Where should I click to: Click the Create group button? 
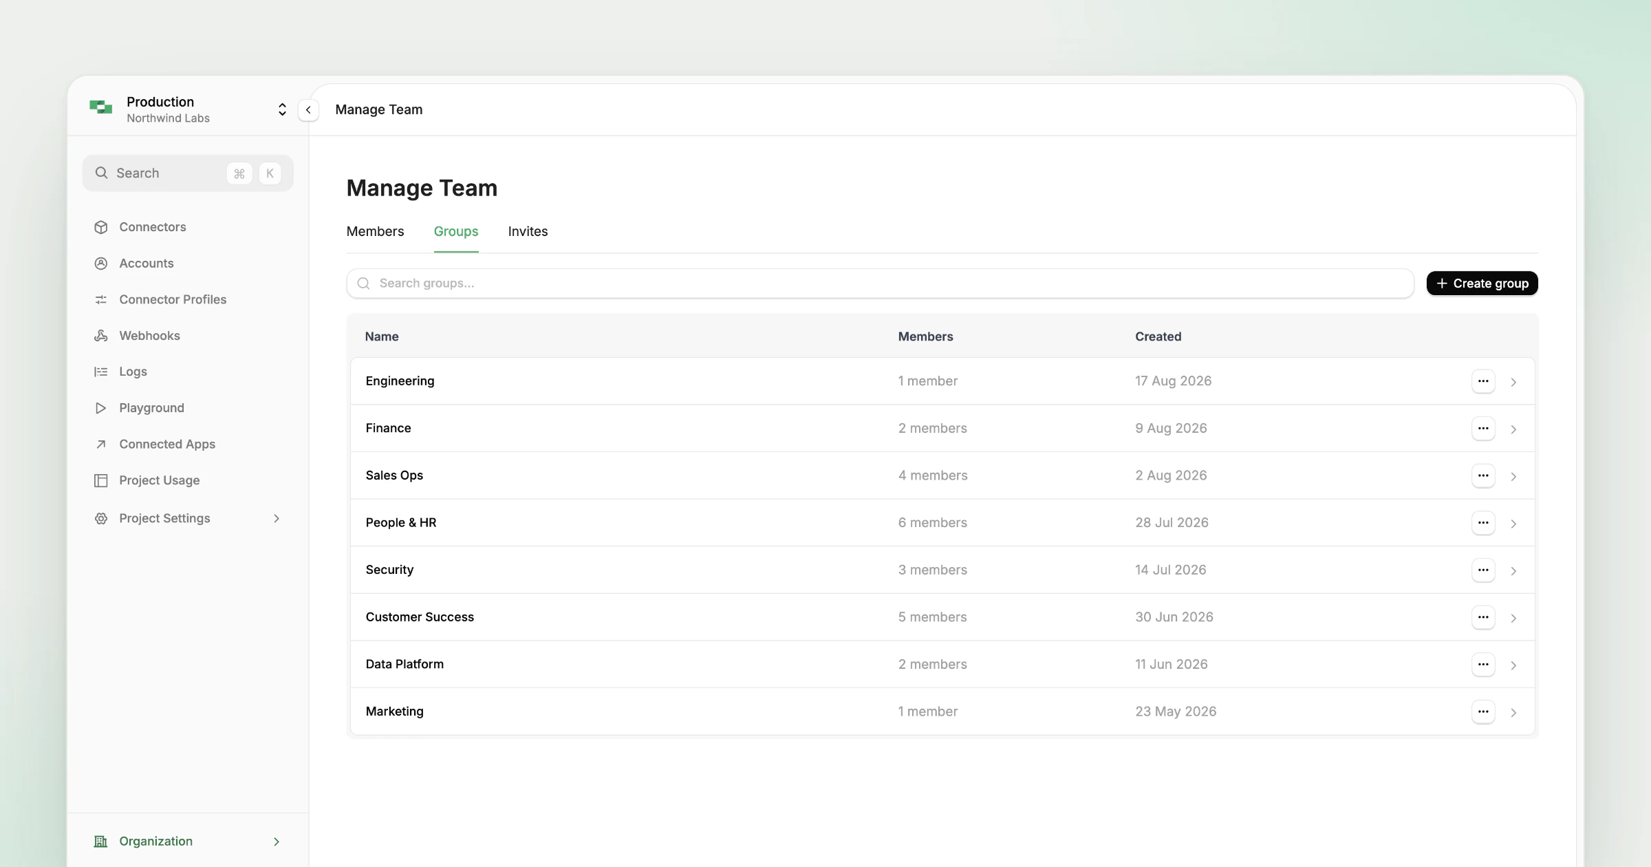[1482, 283]
